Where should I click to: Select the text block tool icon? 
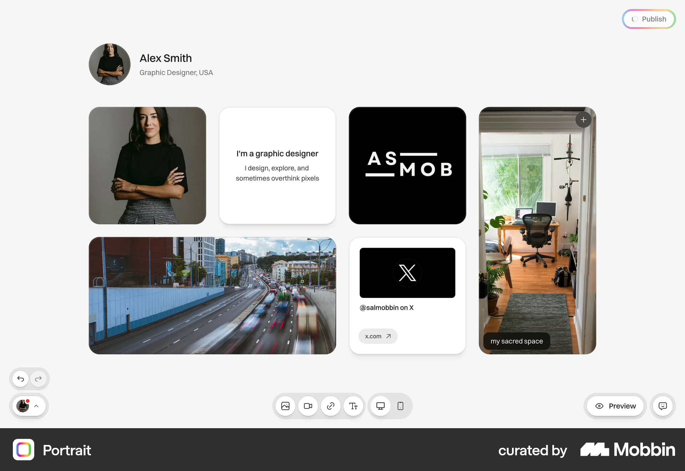pos(353,406)
